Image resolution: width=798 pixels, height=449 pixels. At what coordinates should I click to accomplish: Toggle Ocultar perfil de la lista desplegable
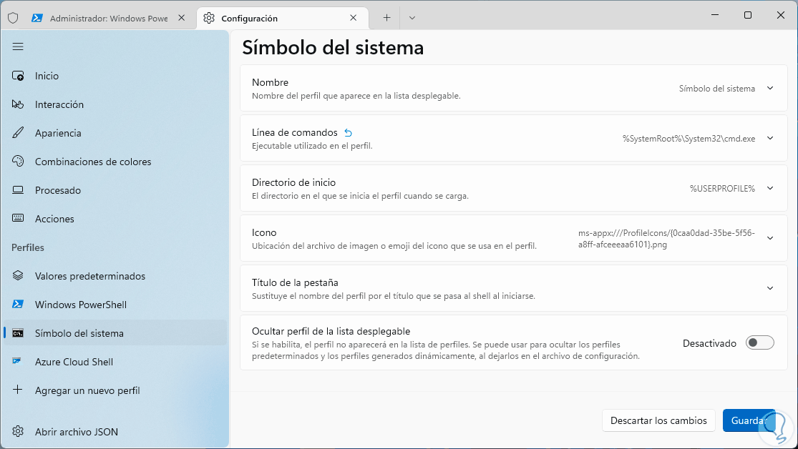pyautogui.click(x=759, y=343)
